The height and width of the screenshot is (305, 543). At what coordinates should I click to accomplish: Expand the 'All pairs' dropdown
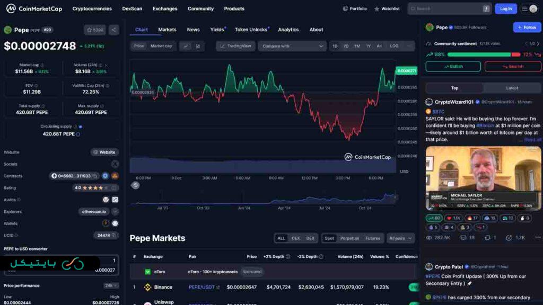(x=400, y=238)
